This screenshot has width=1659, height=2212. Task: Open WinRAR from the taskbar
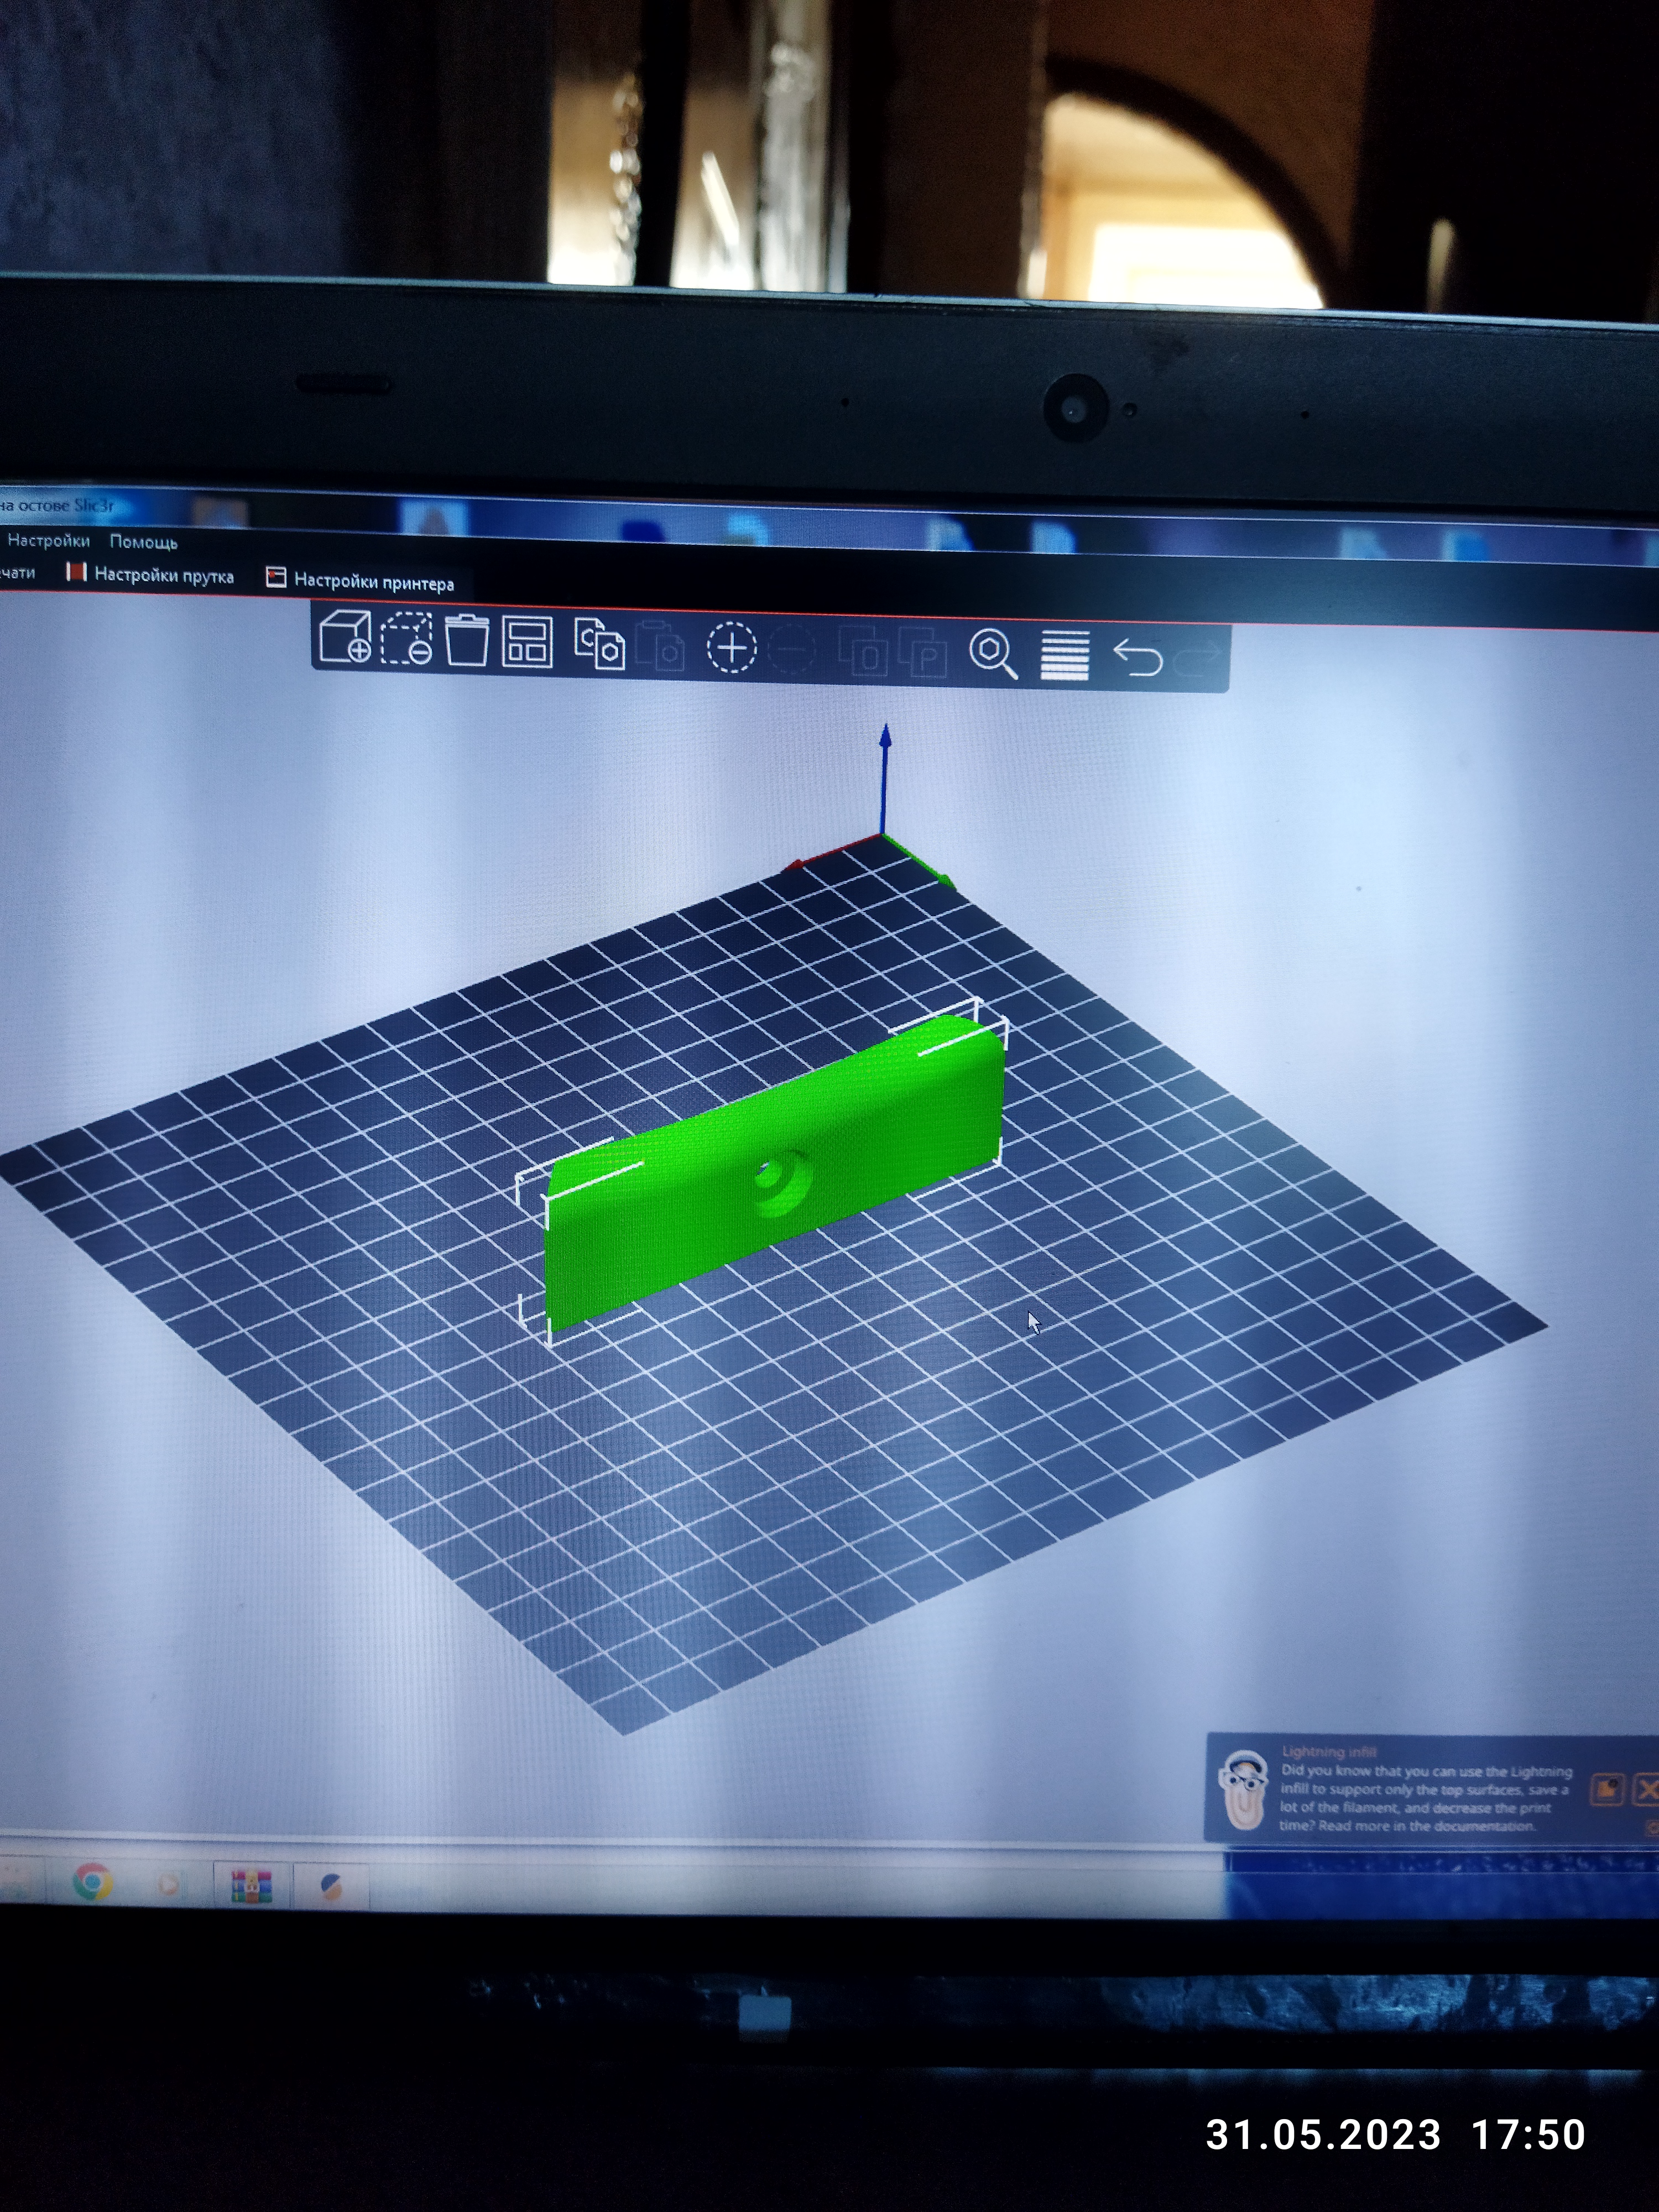(251, 1886)
